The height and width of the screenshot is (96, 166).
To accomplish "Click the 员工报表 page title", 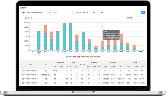I will [x=23, y=8].
